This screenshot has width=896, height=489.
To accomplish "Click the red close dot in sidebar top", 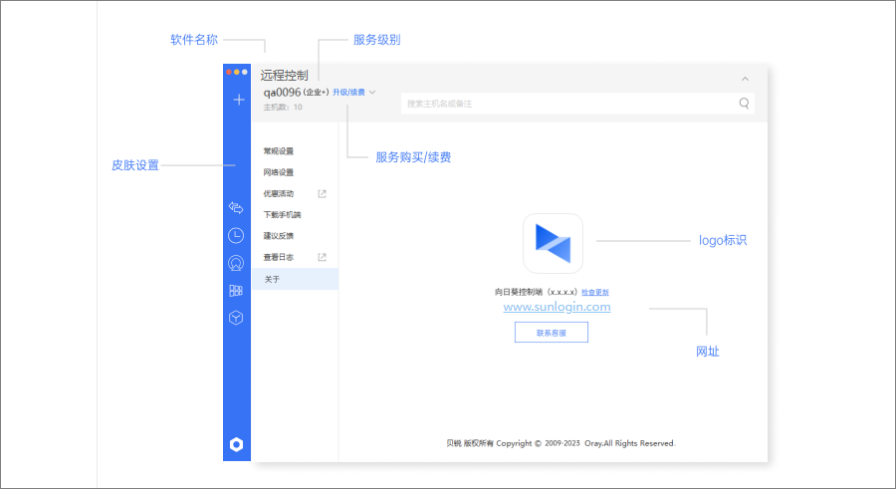I will (229, 72).
